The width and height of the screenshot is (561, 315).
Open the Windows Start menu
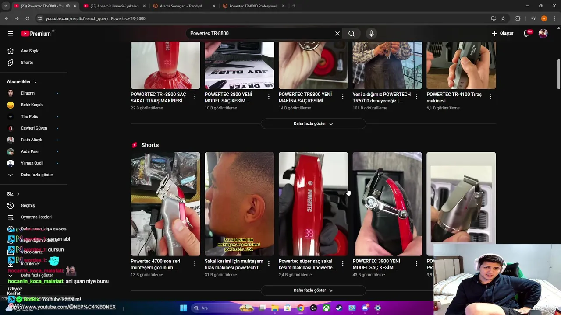pos(184,308)
